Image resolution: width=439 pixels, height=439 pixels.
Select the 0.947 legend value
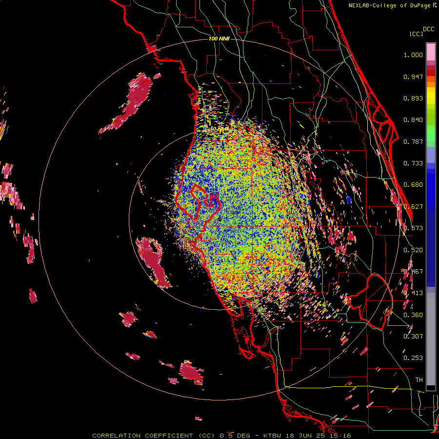click(x=413, y=77)
